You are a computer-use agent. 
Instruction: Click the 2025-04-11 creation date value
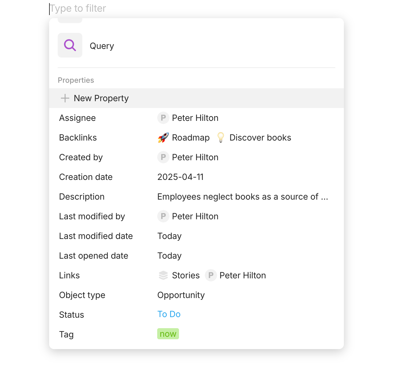pyautogui.click(x=181, y=177)
